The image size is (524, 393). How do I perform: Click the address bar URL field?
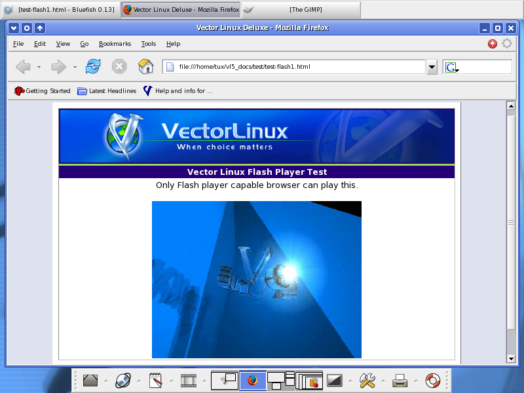[295, 67]
